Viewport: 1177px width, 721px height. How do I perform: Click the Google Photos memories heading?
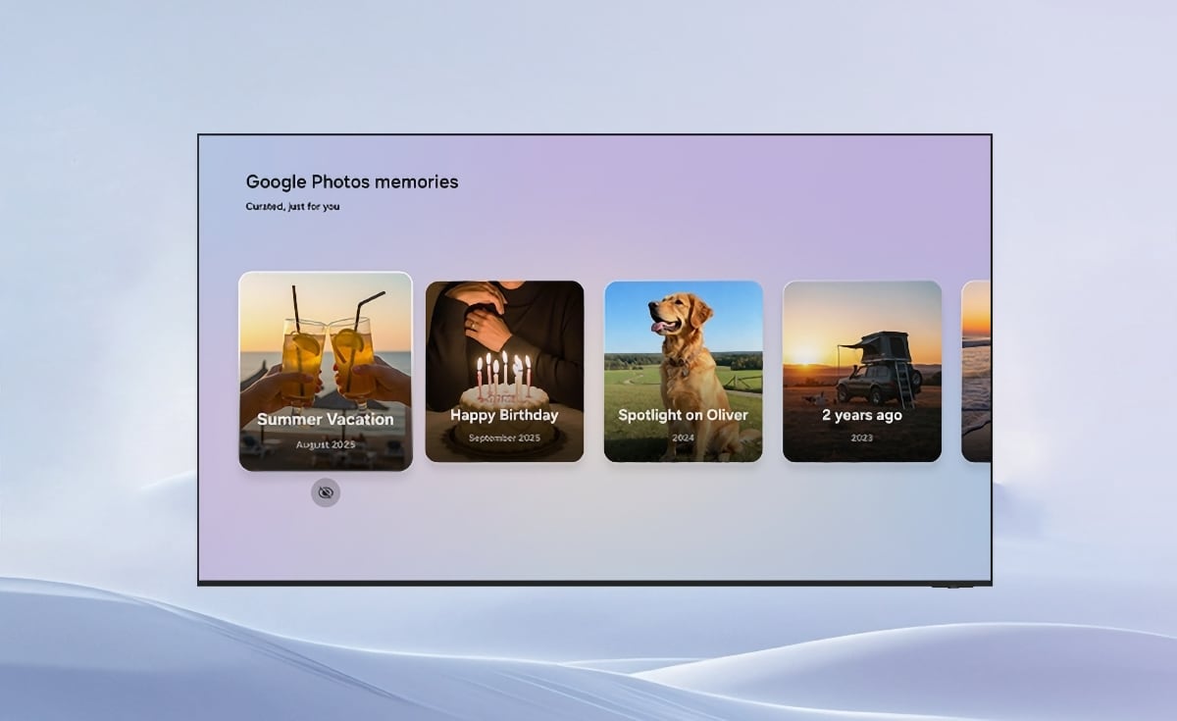click(x=351, y=181)
